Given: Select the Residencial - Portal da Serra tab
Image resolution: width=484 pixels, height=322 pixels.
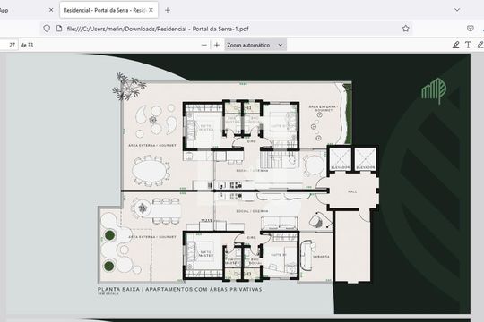Looking at the screenshot, I should pyautogui.click(x=108, y=10).
